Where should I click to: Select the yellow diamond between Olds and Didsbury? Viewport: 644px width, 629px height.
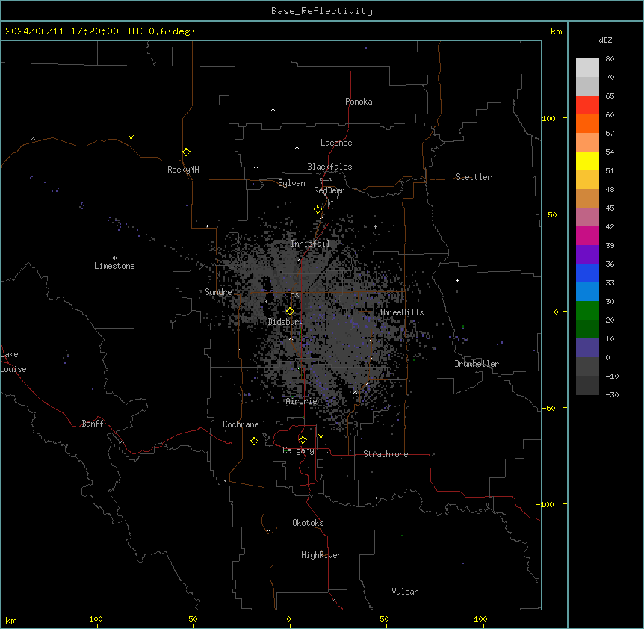(x=290, y=312)
